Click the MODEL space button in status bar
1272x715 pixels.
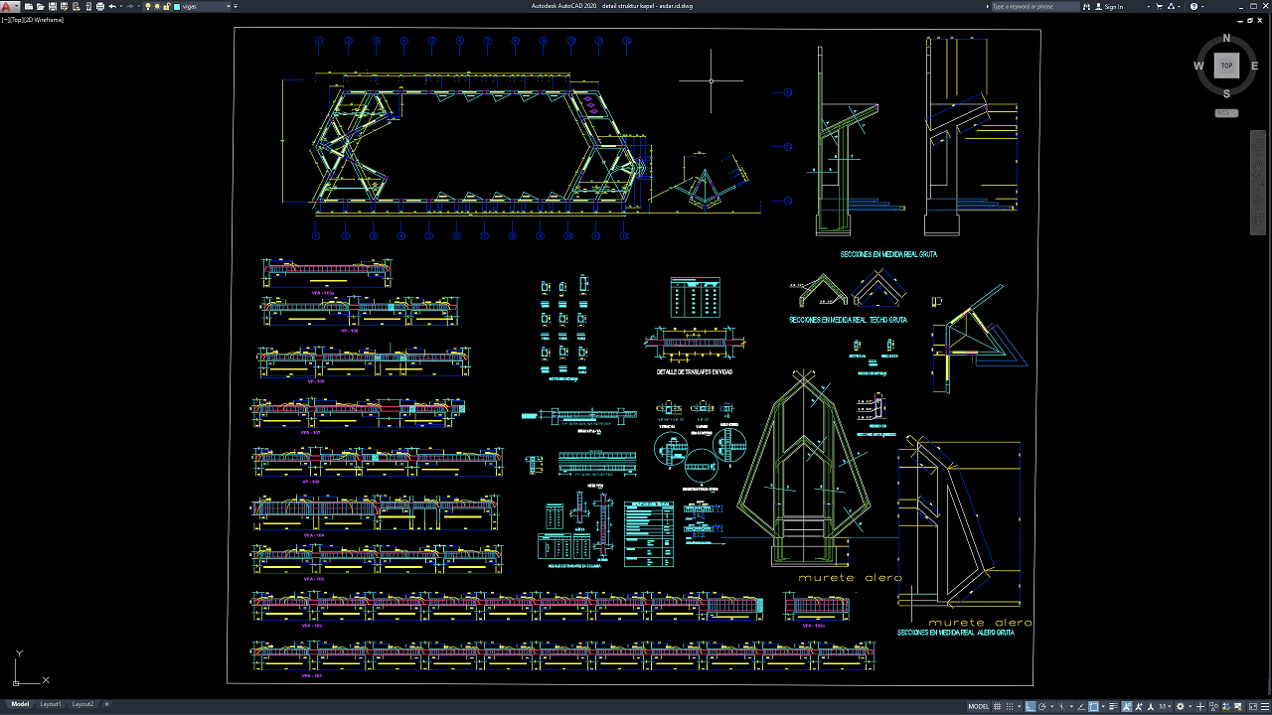coord(978,707)
